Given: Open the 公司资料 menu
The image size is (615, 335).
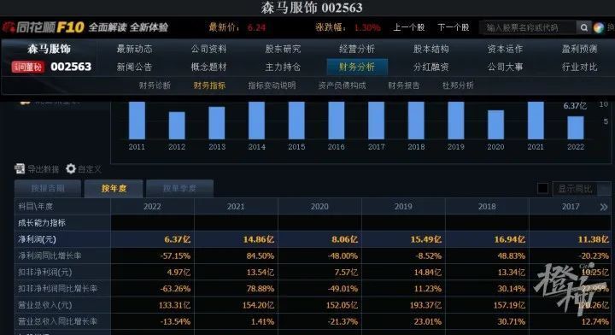Looking at the screenshot, I should (x=208, y=49).
